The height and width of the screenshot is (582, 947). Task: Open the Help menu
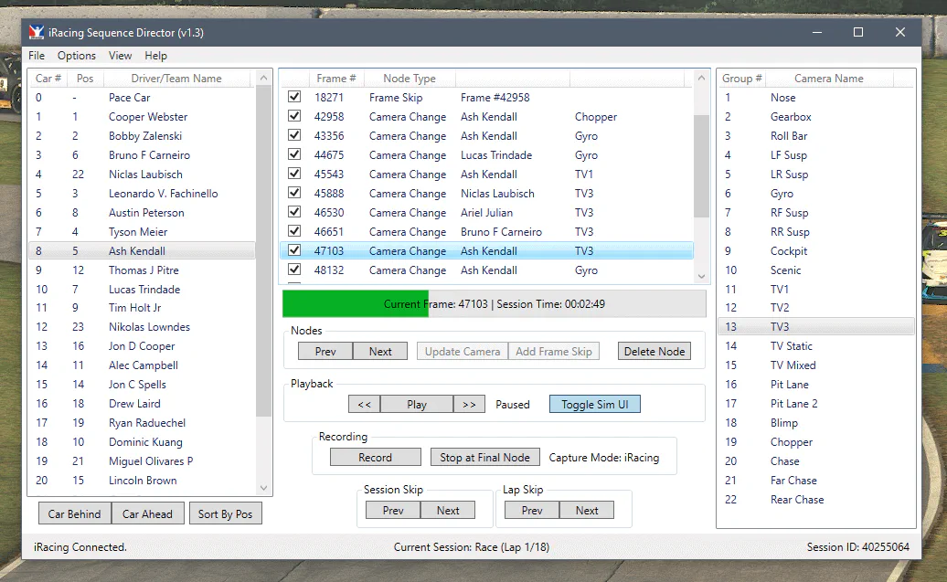pos(155,56)
